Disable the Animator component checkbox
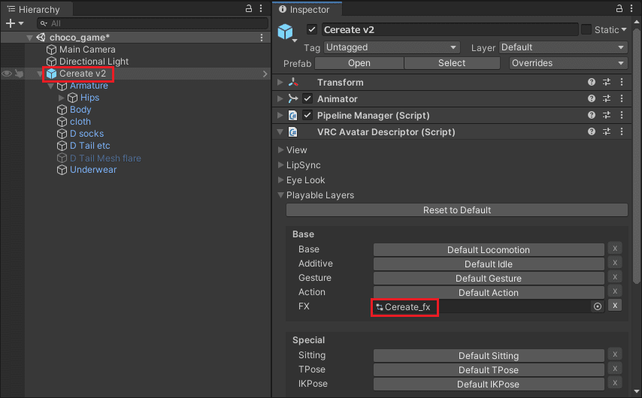This screenshot has height=398, width=642. 307,98
